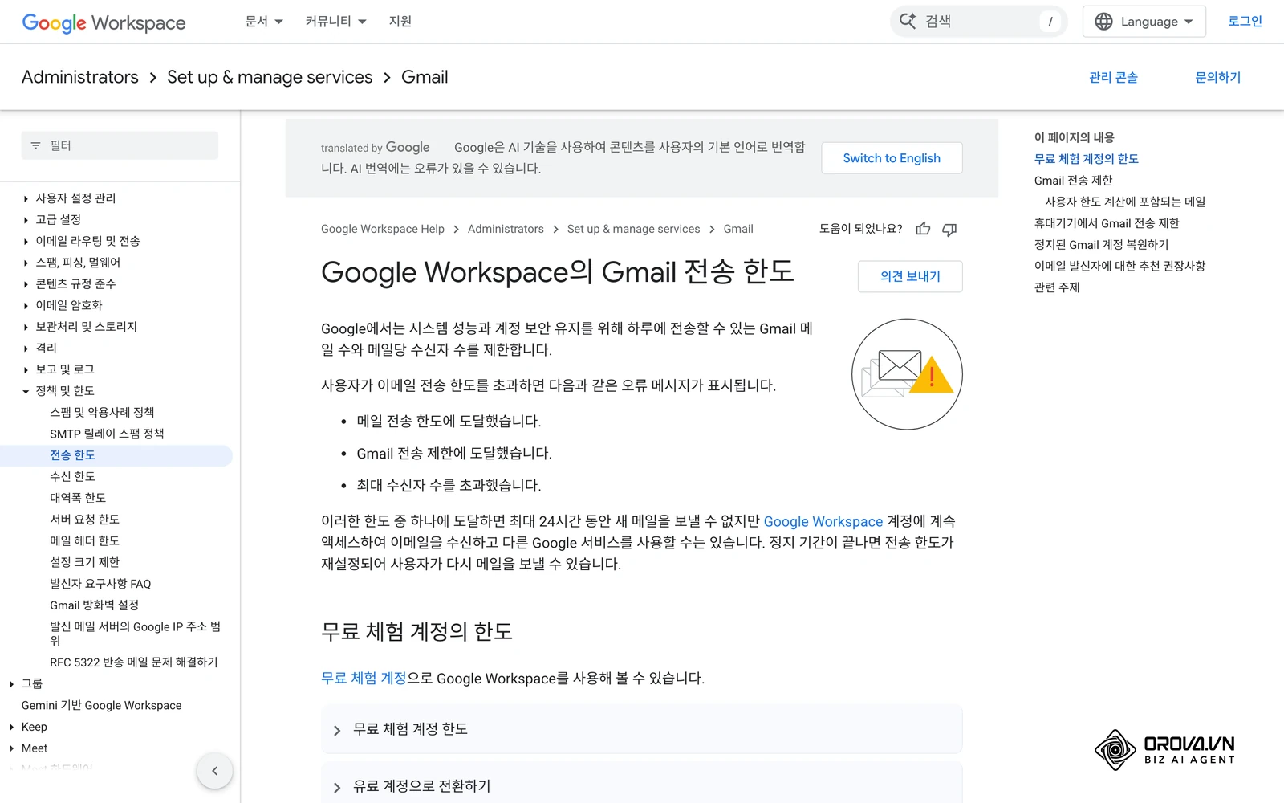This screenshot has width=1284, height=803.
Task: Click the thumbs down not helpful icon
Action: [949, 229]
